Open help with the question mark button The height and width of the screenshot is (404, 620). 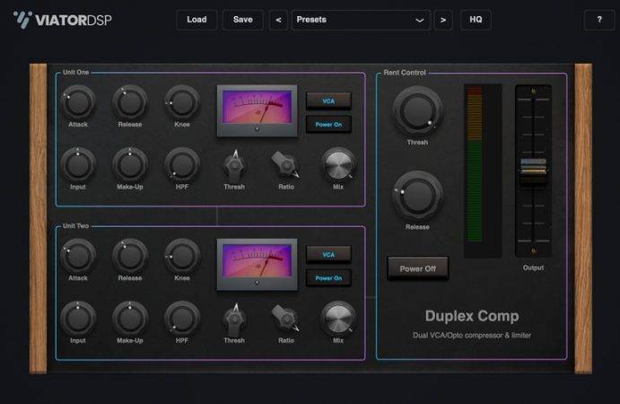point(599,20)
